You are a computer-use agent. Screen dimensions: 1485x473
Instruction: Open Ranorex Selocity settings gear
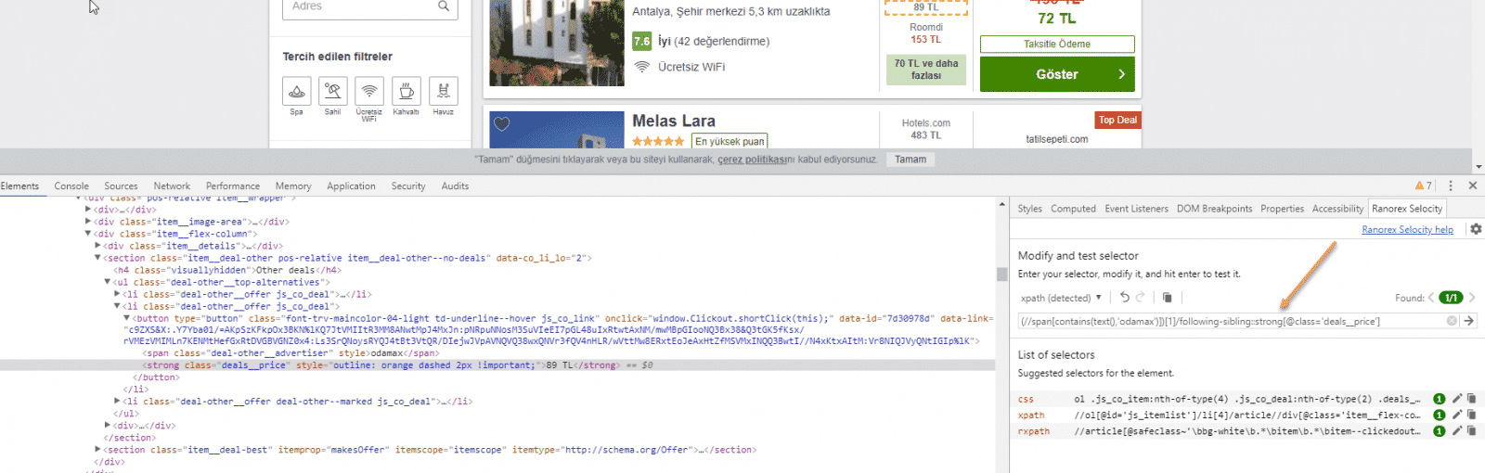[1476, 229]
